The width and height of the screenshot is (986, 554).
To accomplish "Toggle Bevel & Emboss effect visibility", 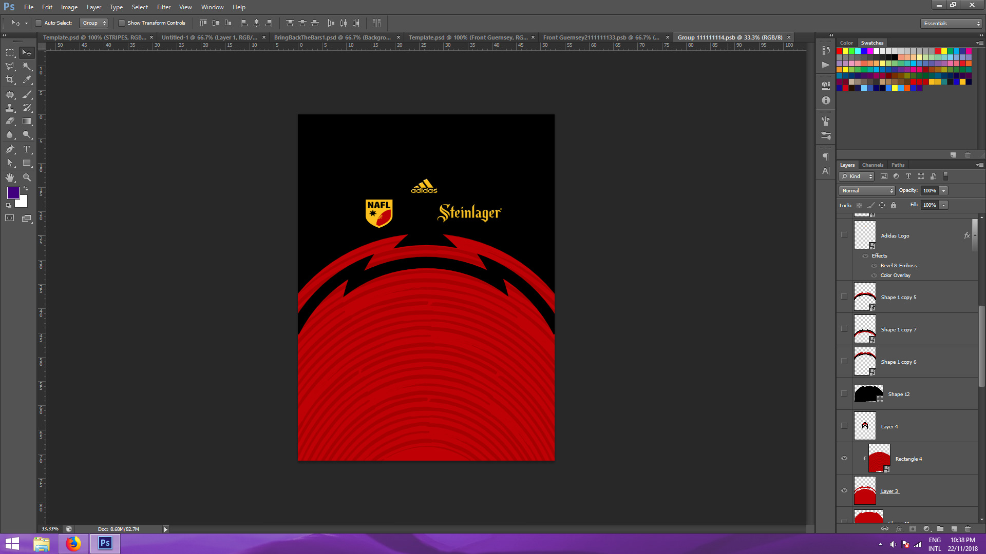I will point(874,266).
